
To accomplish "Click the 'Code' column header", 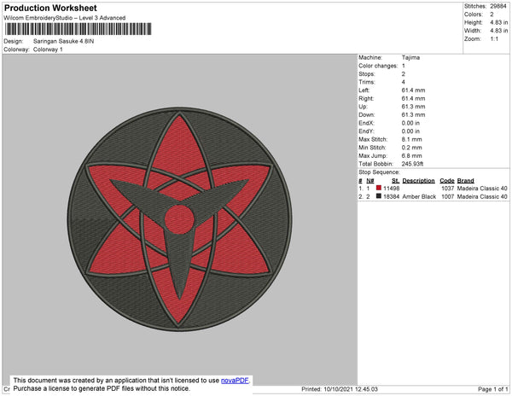I will (447, 181).
